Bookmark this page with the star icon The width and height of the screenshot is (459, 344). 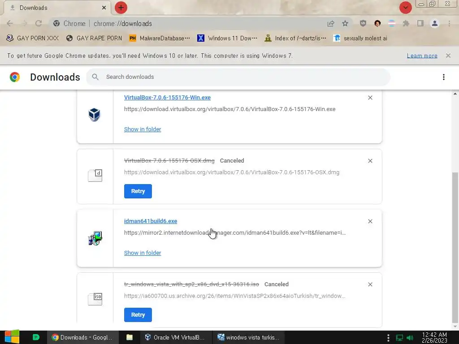[x=345, y=23]
